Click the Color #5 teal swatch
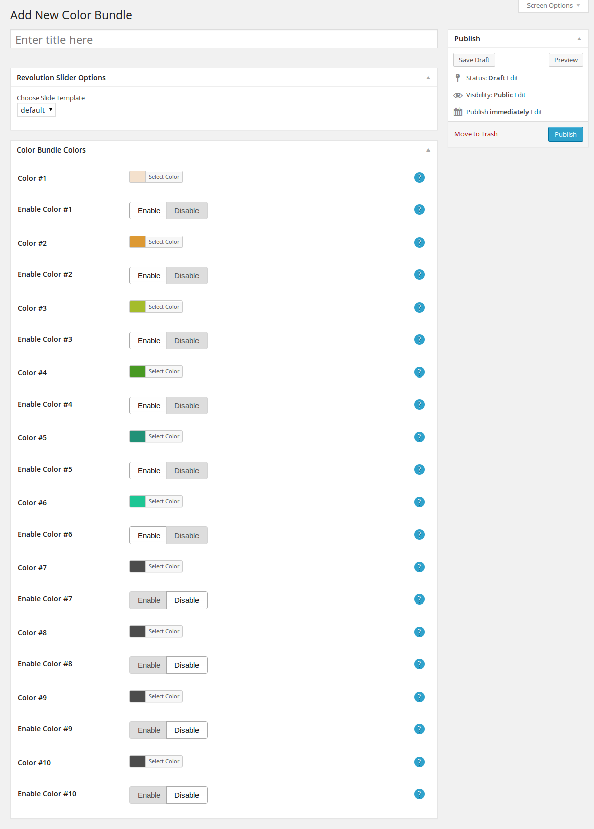The image size is (594, 829). (138, 436)
